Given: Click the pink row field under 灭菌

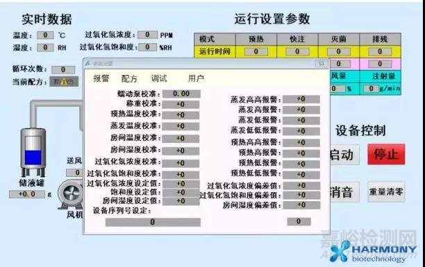Looking at the screenshot, I should point(340,64).
